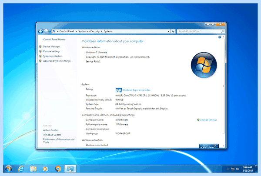This screenshot has width=261, height=176.
Task: Click the shield icon next to Change settings
Action: 198,120
